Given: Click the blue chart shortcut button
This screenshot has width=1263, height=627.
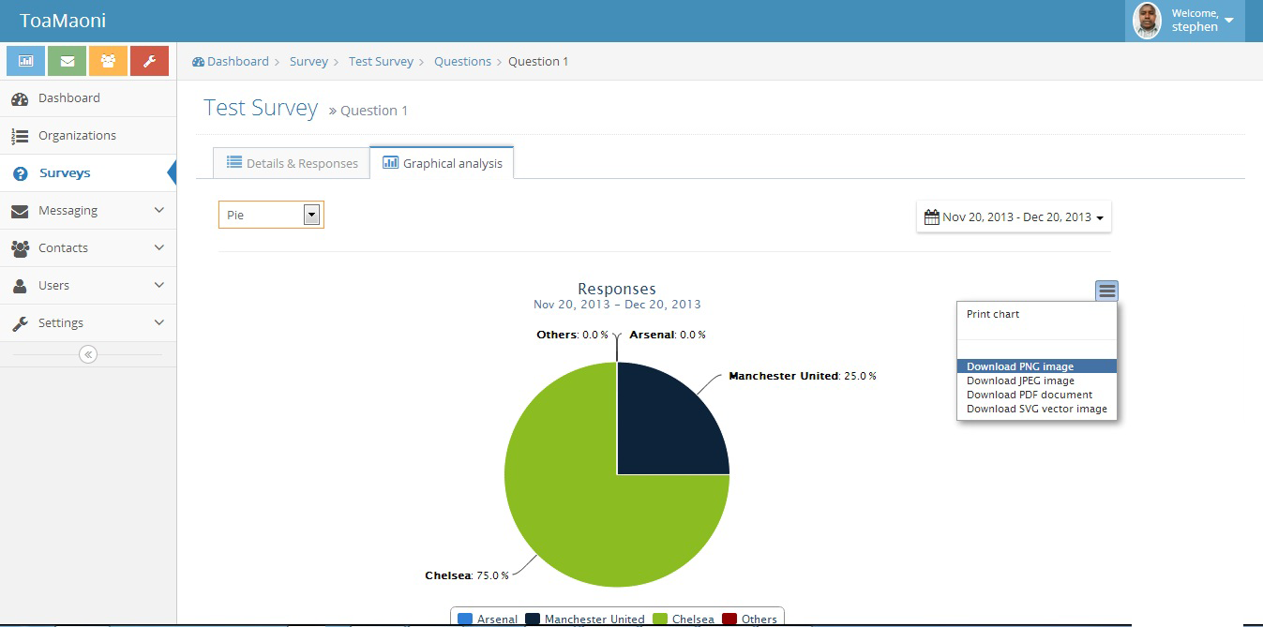Looking at the screenshot, I should point(25,61).
